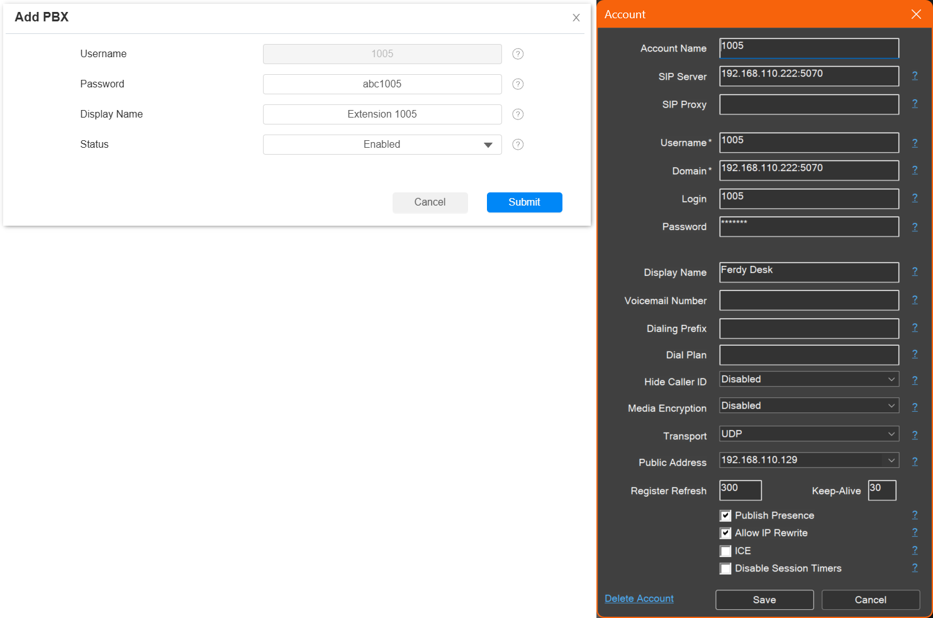
Task: Click help icon beside Display Name in Add PBX
Action: click(518, 114)
